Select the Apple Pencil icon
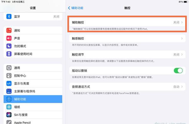The height and width of the screenshot is (124, 189). 9,122
